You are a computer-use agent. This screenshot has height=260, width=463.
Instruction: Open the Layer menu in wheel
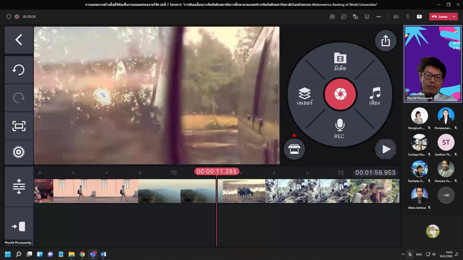[x=304, y=96]
